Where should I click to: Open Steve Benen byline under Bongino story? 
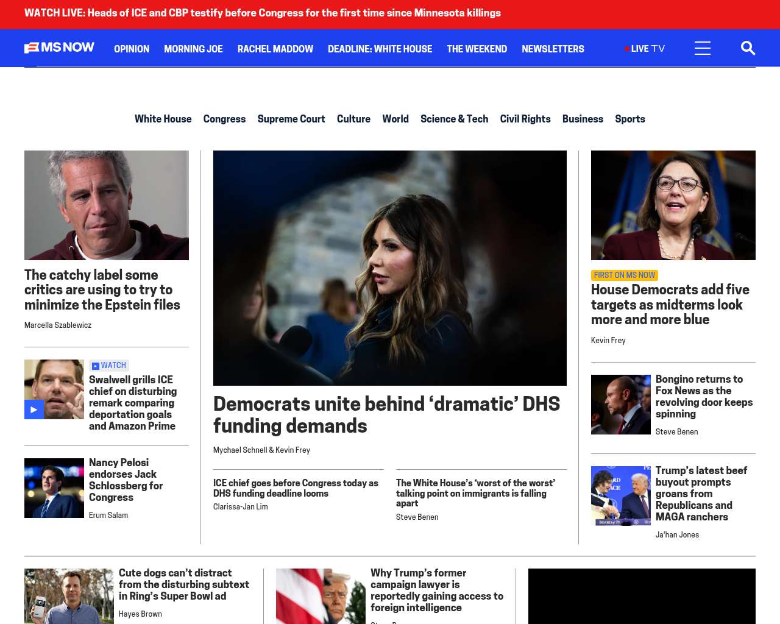[x=677, y=432]
